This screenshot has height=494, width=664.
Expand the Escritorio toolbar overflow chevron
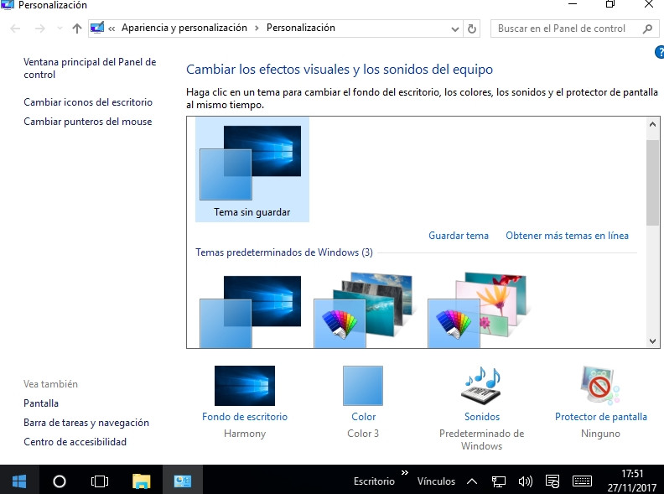click(405, 474)
